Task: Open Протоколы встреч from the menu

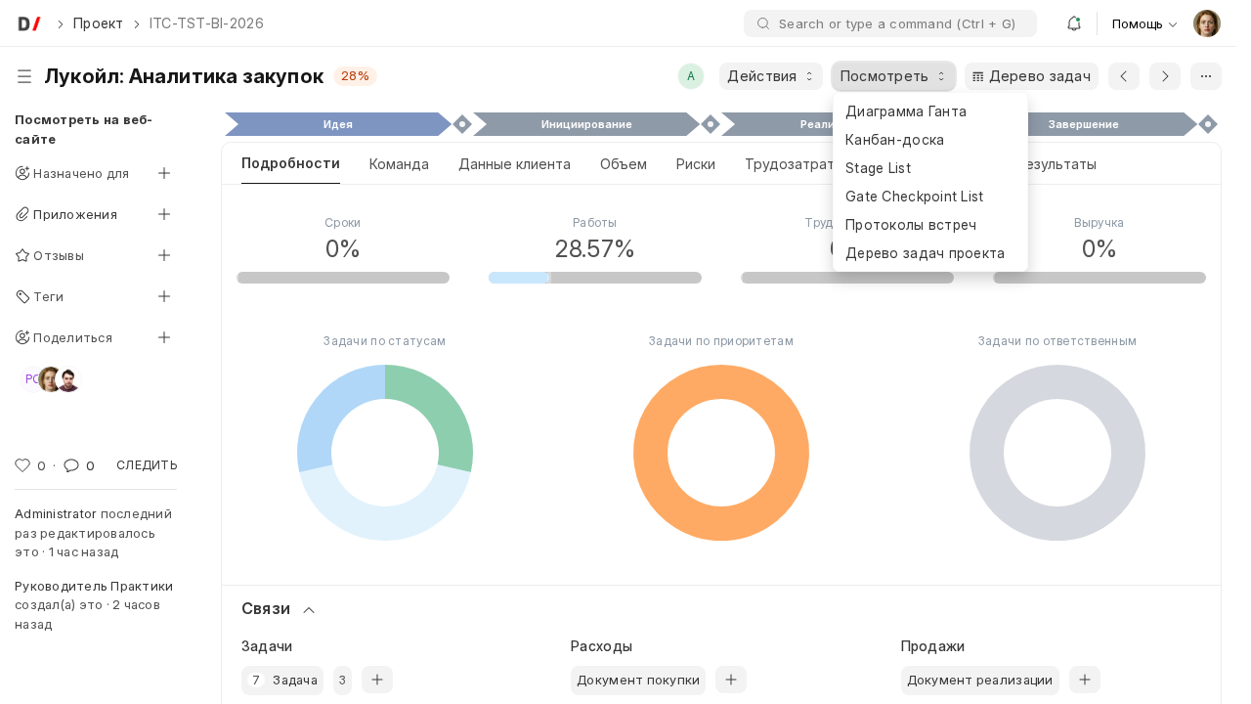Action: click(930, 225)
